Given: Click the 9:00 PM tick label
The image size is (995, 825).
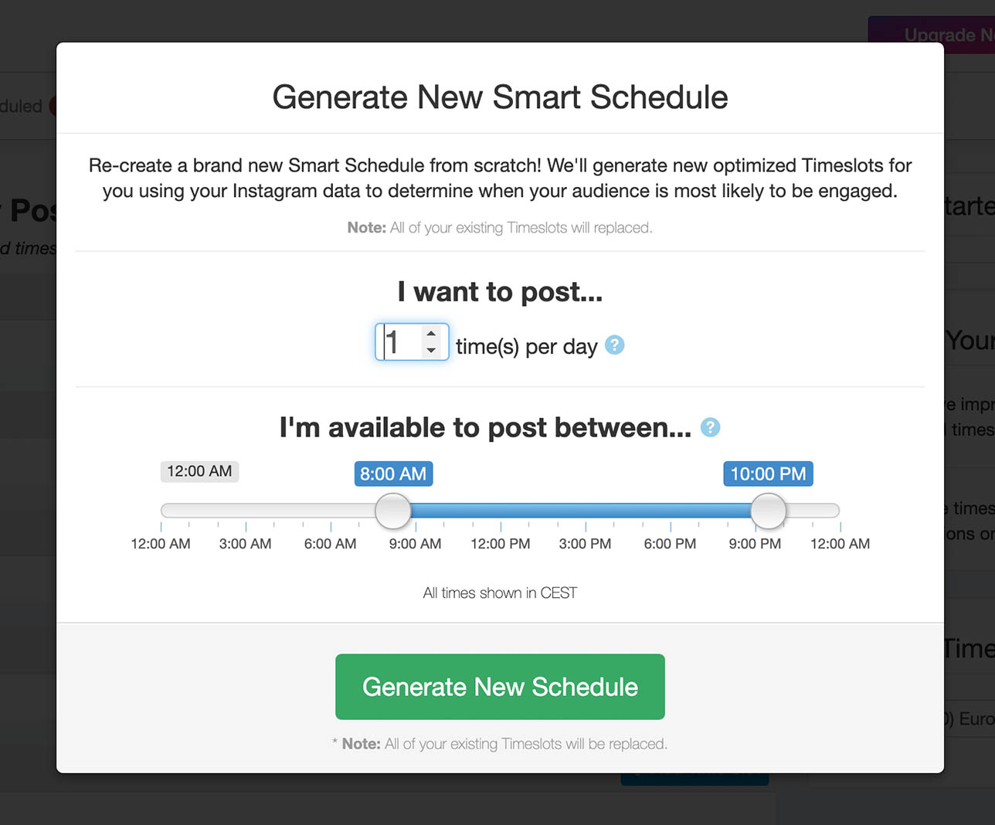Looking at the screenshot, I should (x=755, y=544).
